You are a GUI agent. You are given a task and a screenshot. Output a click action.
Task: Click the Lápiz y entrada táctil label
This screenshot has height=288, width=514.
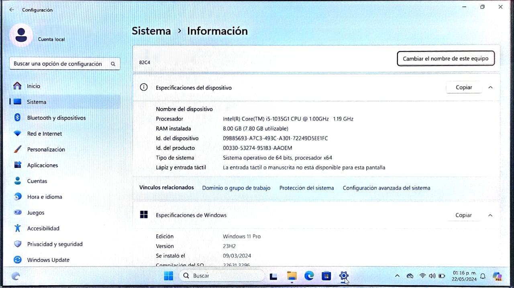pyautogui.click(x=181, y=167)
